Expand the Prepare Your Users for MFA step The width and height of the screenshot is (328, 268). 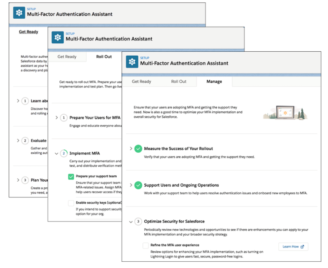click(x=57, y=118)
